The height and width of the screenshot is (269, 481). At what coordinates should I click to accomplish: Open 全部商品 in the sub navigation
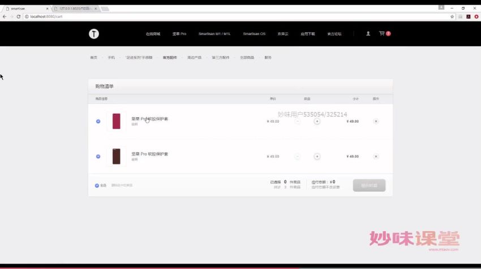247,58
